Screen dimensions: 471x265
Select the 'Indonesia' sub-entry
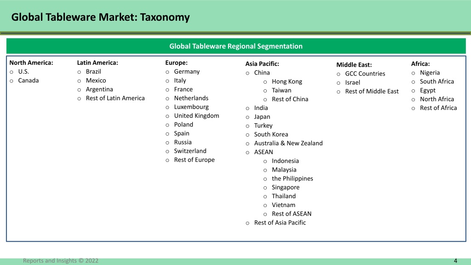tap(285, 161)
